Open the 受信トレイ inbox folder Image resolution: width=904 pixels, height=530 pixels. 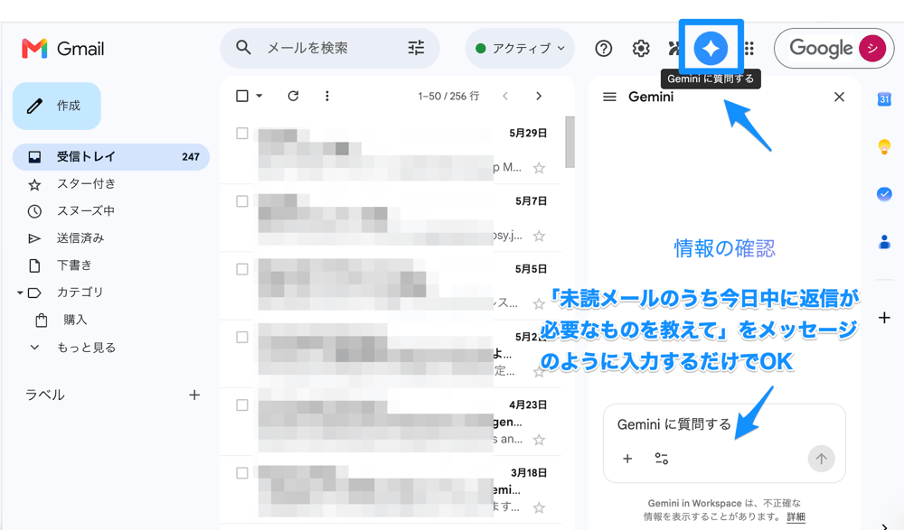pyautogui.click(x=110, y=157)
